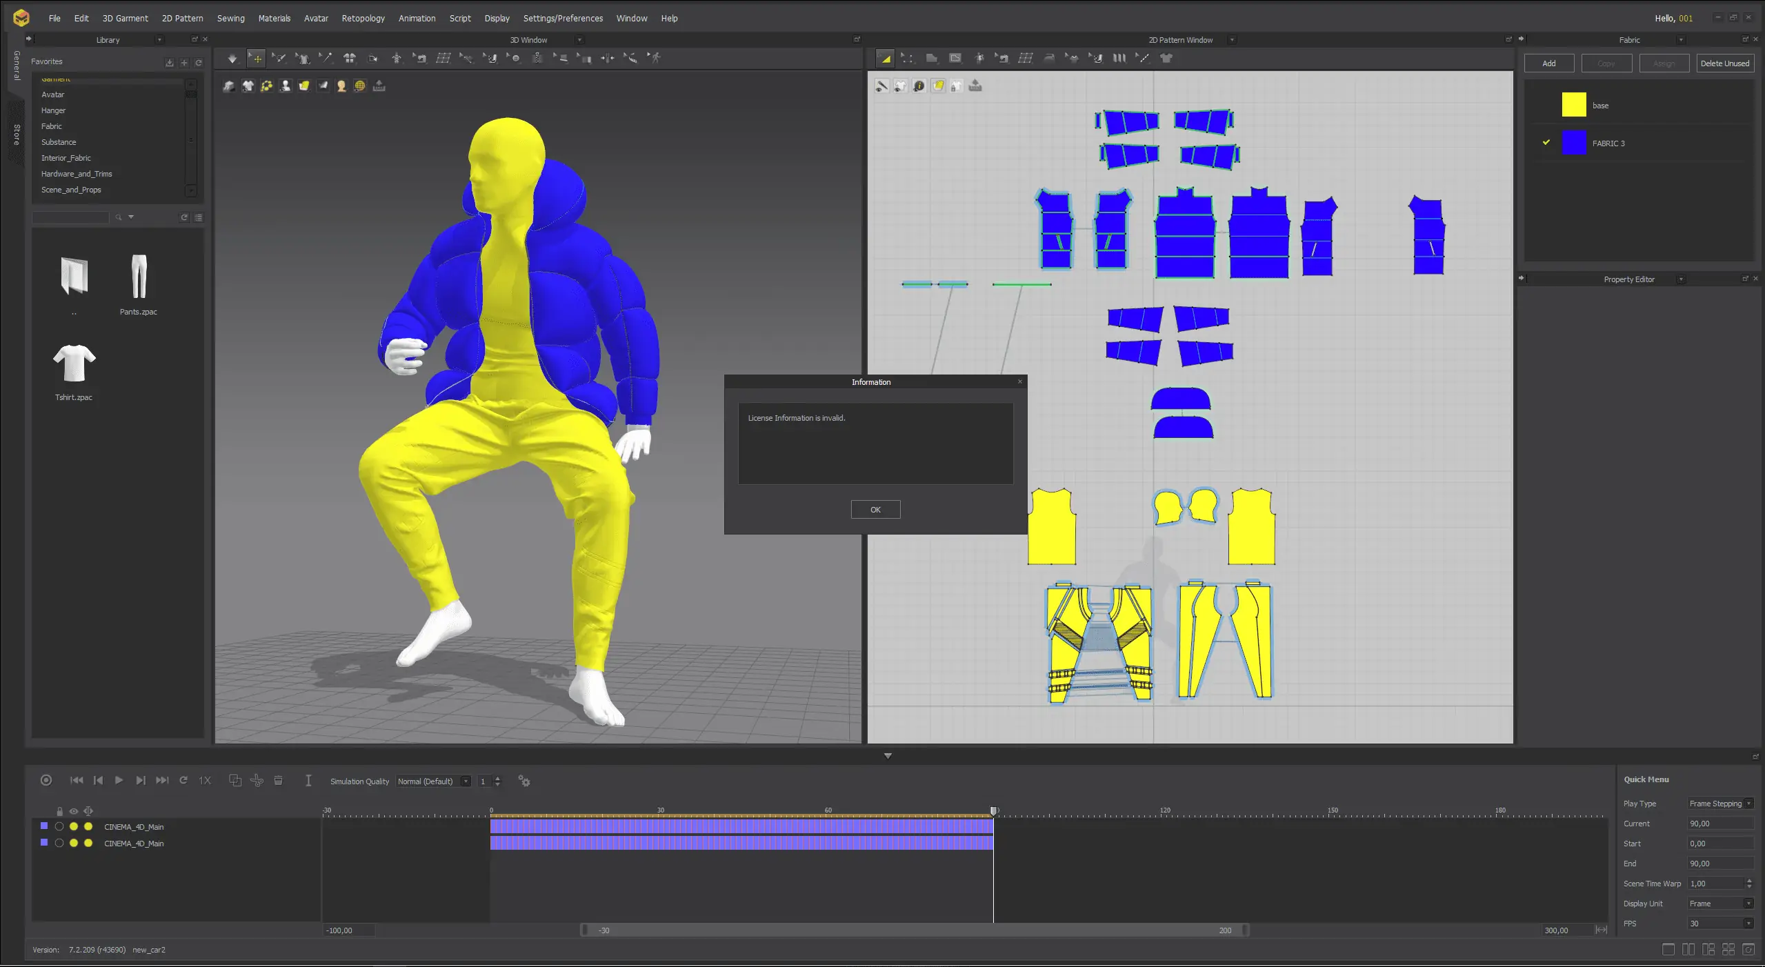This screenshot has height=967, width=1765.
Task: Toggle visibility dot of second CINEMA_4D_Main track
Action: [x=74, y=843]
